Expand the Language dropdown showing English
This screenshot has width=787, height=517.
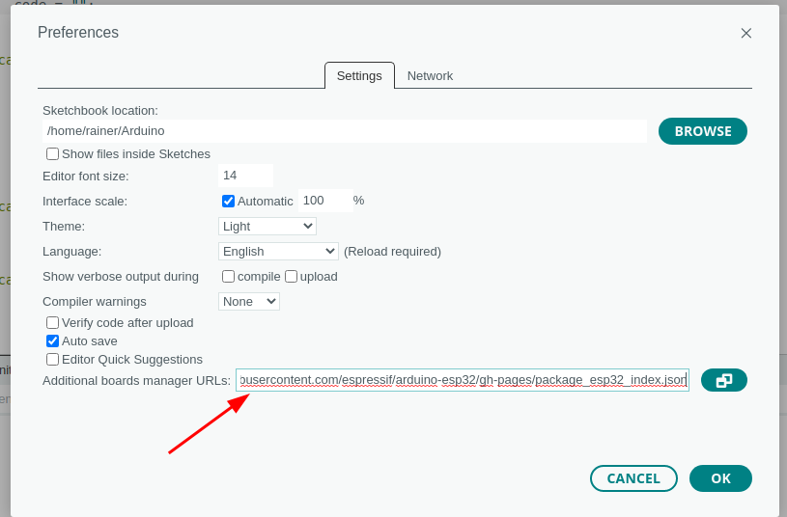point(278,252)
